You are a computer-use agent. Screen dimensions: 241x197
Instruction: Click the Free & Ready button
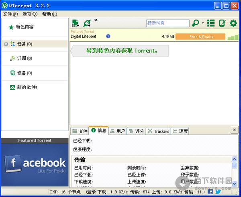200,37
